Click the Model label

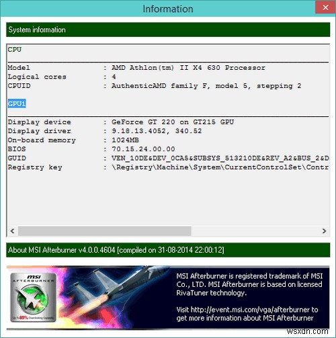pos(19,68)
